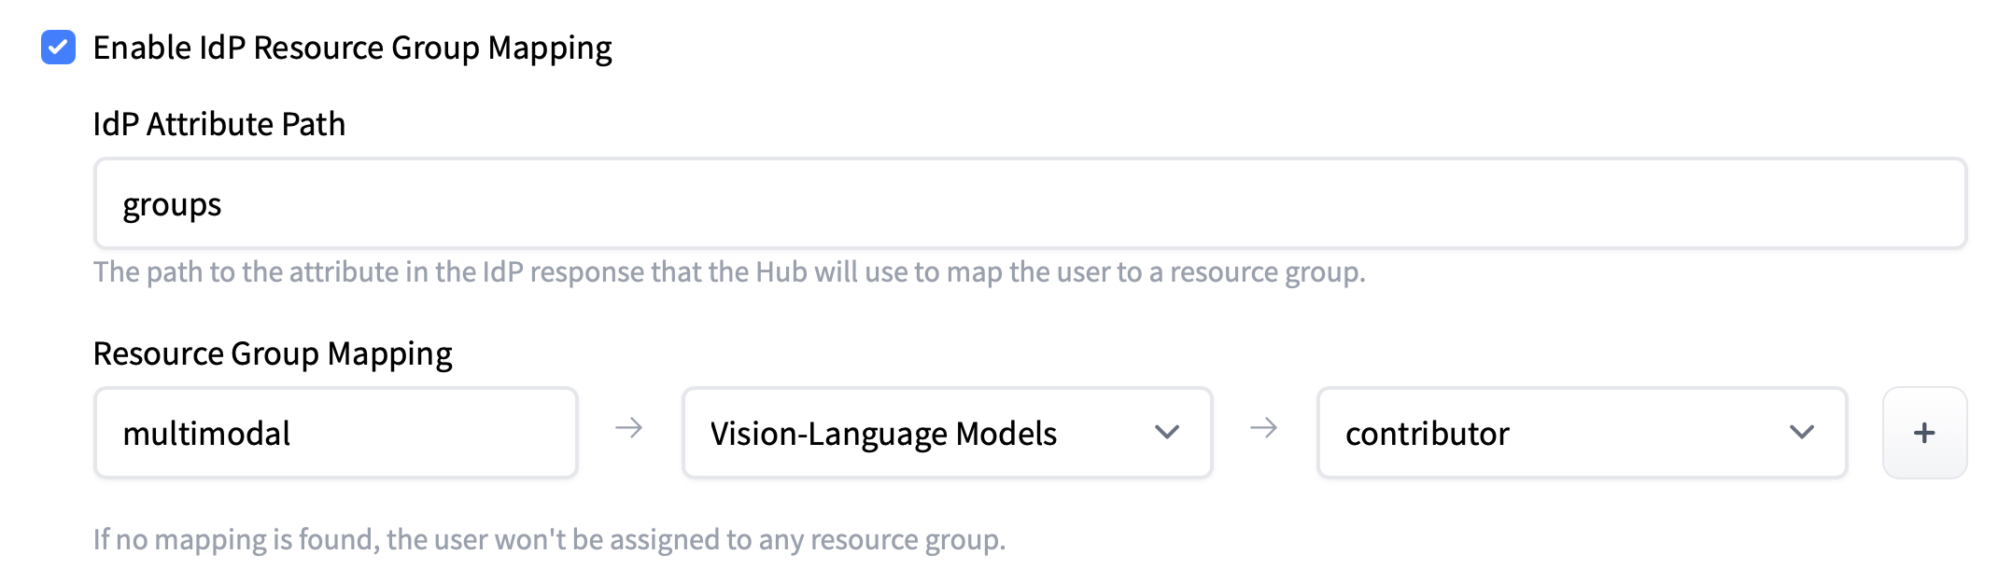This screenshot has height=582, width=1998.
Task: Click the "Vision-Language Models" selected value text
Action: (x=883, y=434)
